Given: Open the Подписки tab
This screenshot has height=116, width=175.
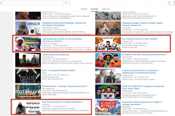Looking at the screenshot, I should pos(106,9).
